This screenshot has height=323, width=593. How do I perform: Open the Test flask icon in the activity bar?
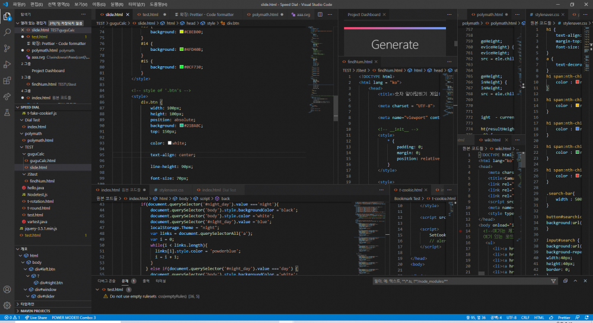tap(7, 112)
